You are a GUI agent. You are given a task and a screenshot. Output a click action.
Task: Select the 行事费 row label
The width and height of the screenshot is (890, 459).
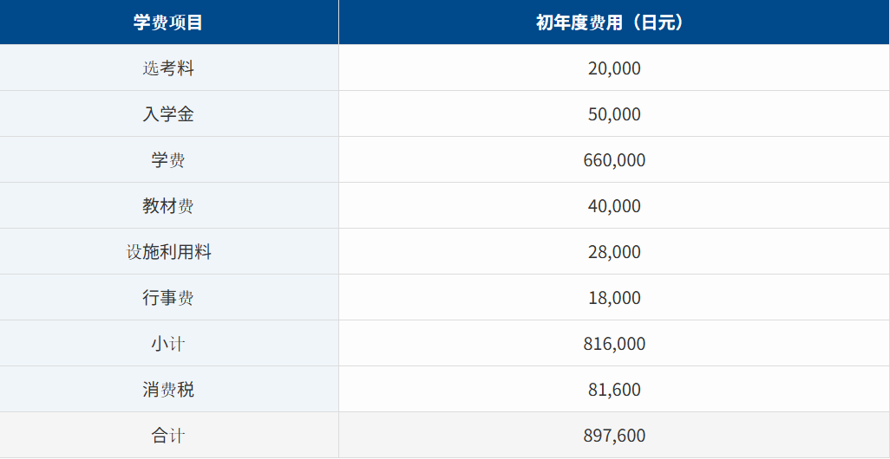(168, 298)
